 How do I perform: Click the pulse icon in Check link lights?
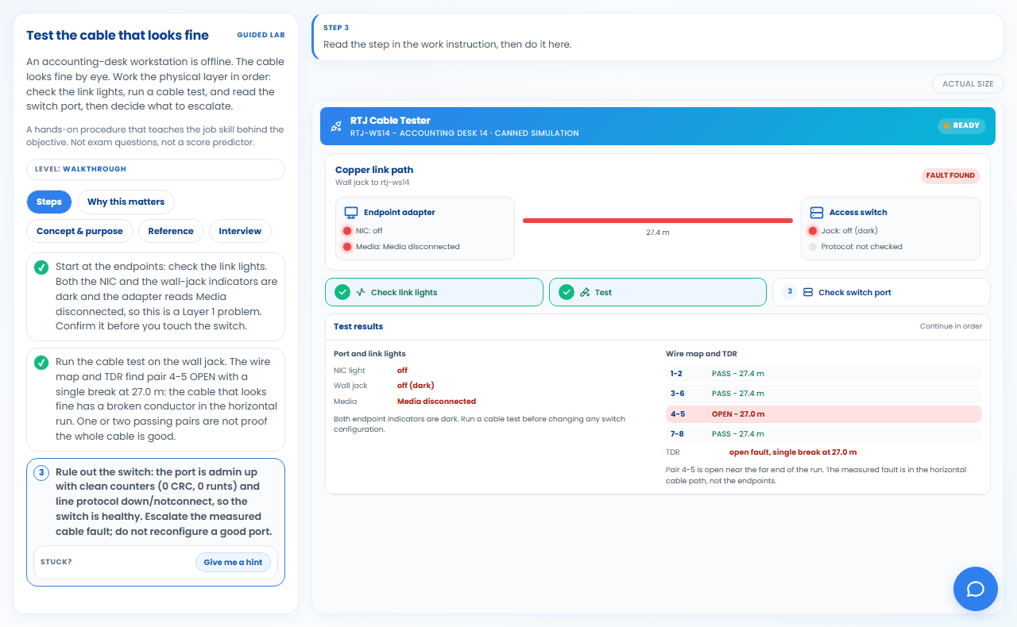point(361,292)
